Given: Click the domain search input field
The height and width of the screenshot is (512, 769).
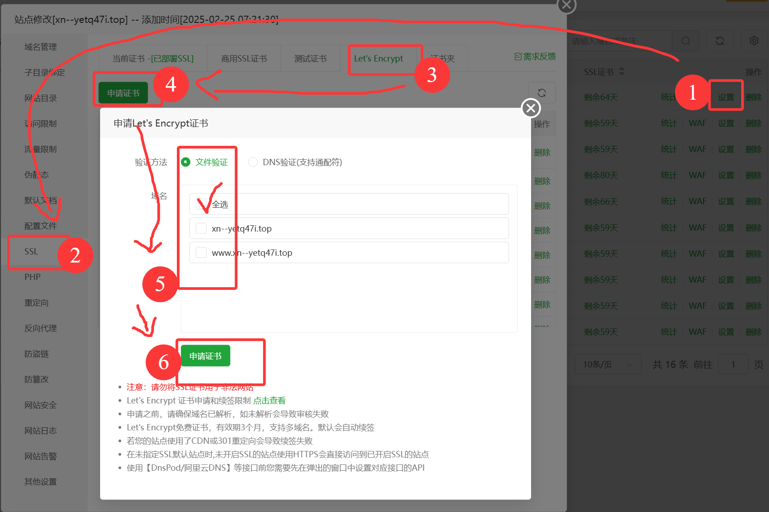Looking at the screenshot, I should pos(620,41).
